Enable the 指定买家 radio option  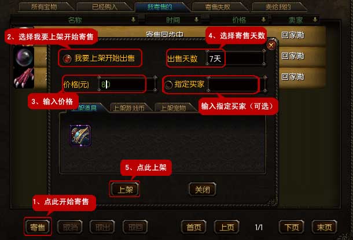tap(168, 85)
